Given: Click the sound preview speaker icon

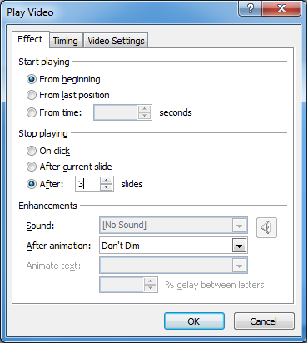Looking at the screenshot, I should [266, 227].
